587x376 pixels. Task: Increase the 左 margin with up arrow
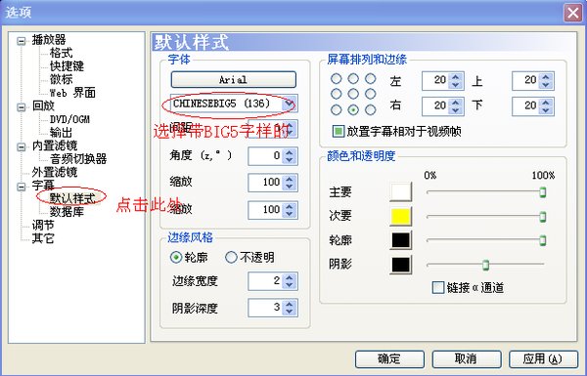(455, 76)
